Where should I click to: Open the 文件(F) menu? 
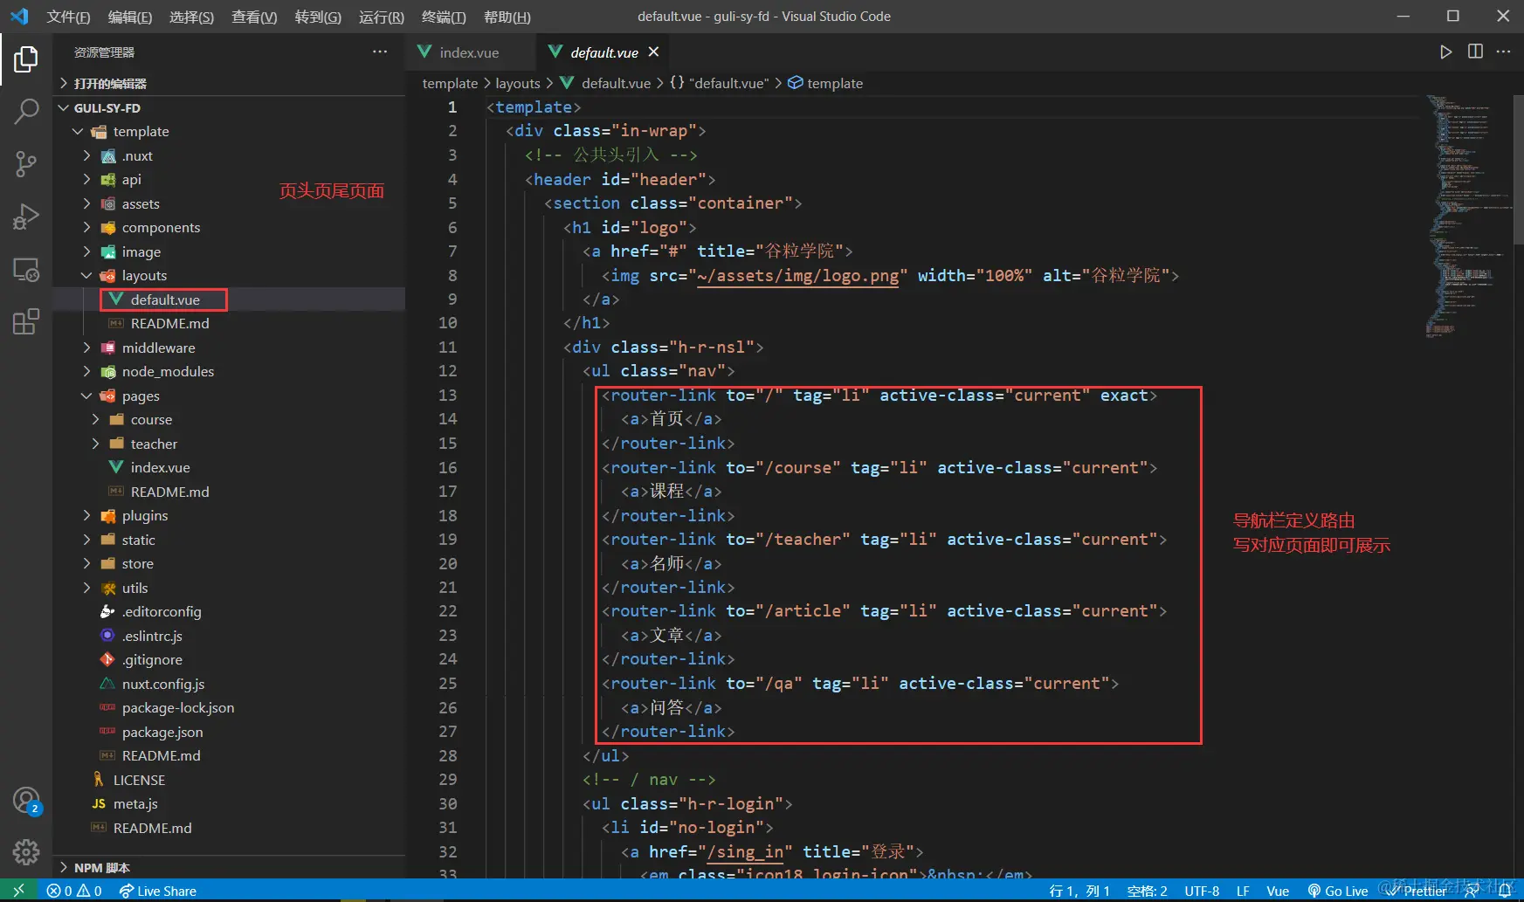tap(68, 17)
